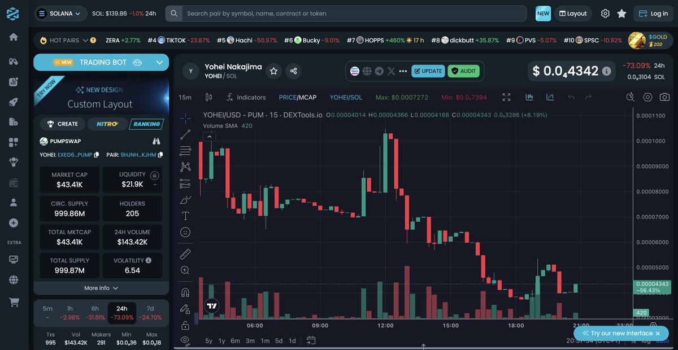Click the RANKING button
The width and height of the screenshot is (678, 350).
click(146, 124)
